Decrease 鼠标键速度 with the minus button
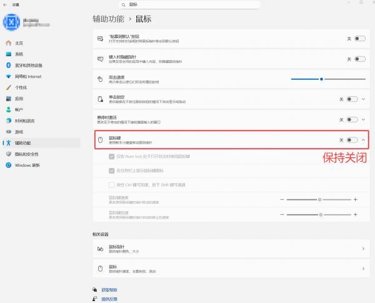 (x=282, y=199)
